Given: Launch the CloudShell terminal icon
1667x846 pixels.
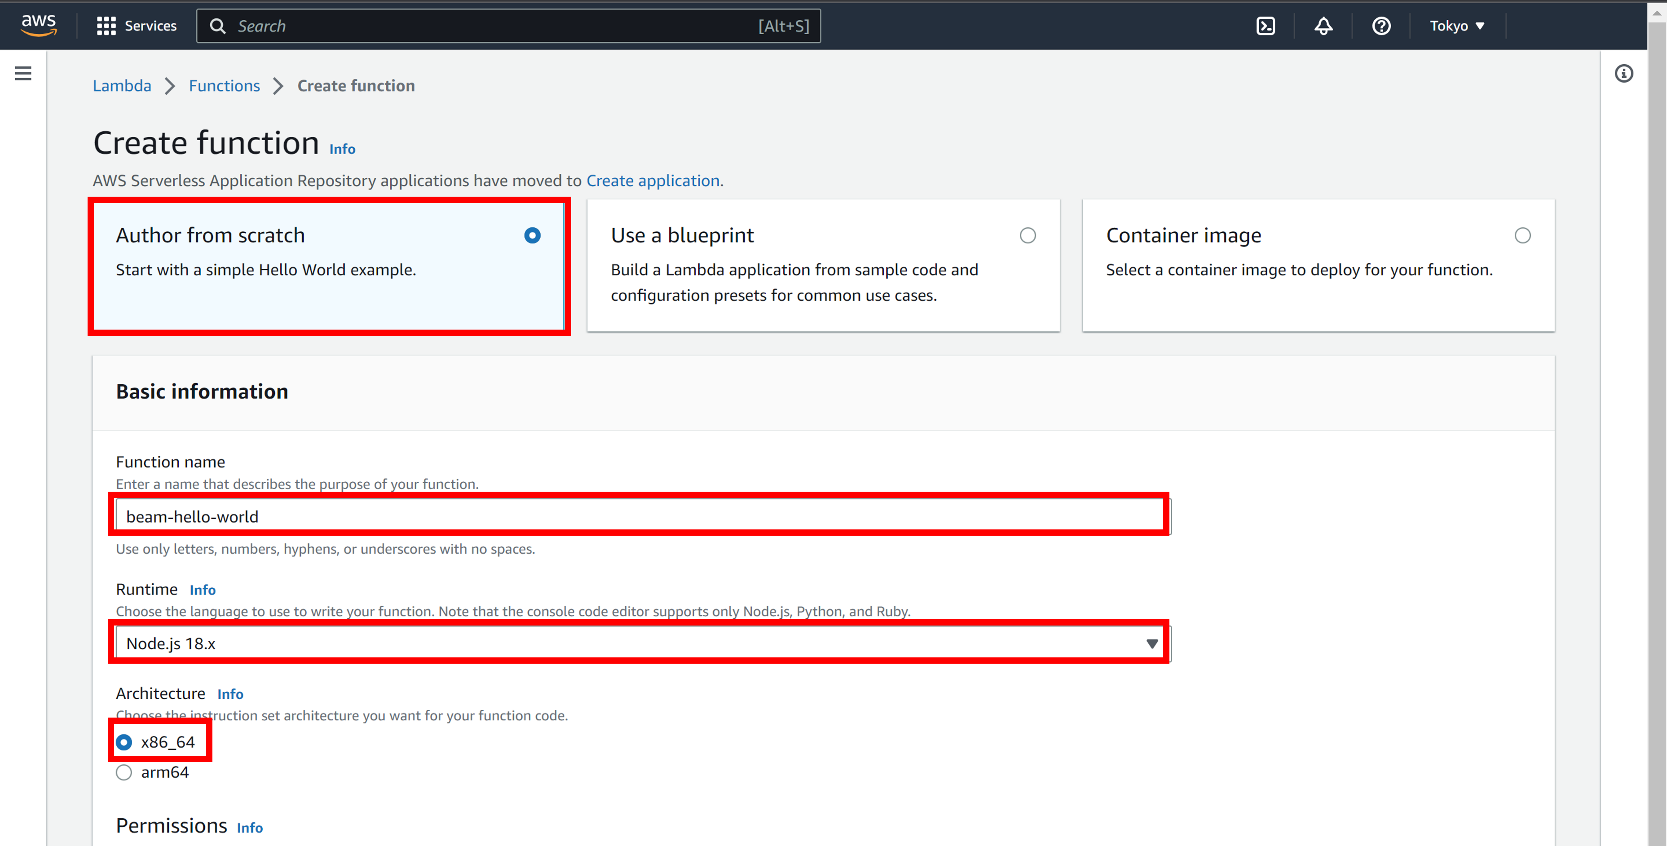Looking at the screenshot, I should point(1265,26).
